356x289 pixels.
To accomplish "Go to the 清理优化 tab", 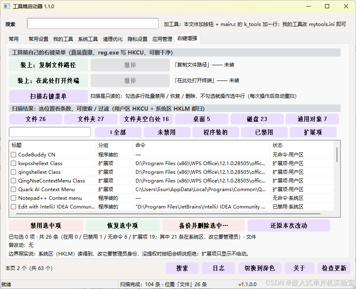I will (113, 39).
